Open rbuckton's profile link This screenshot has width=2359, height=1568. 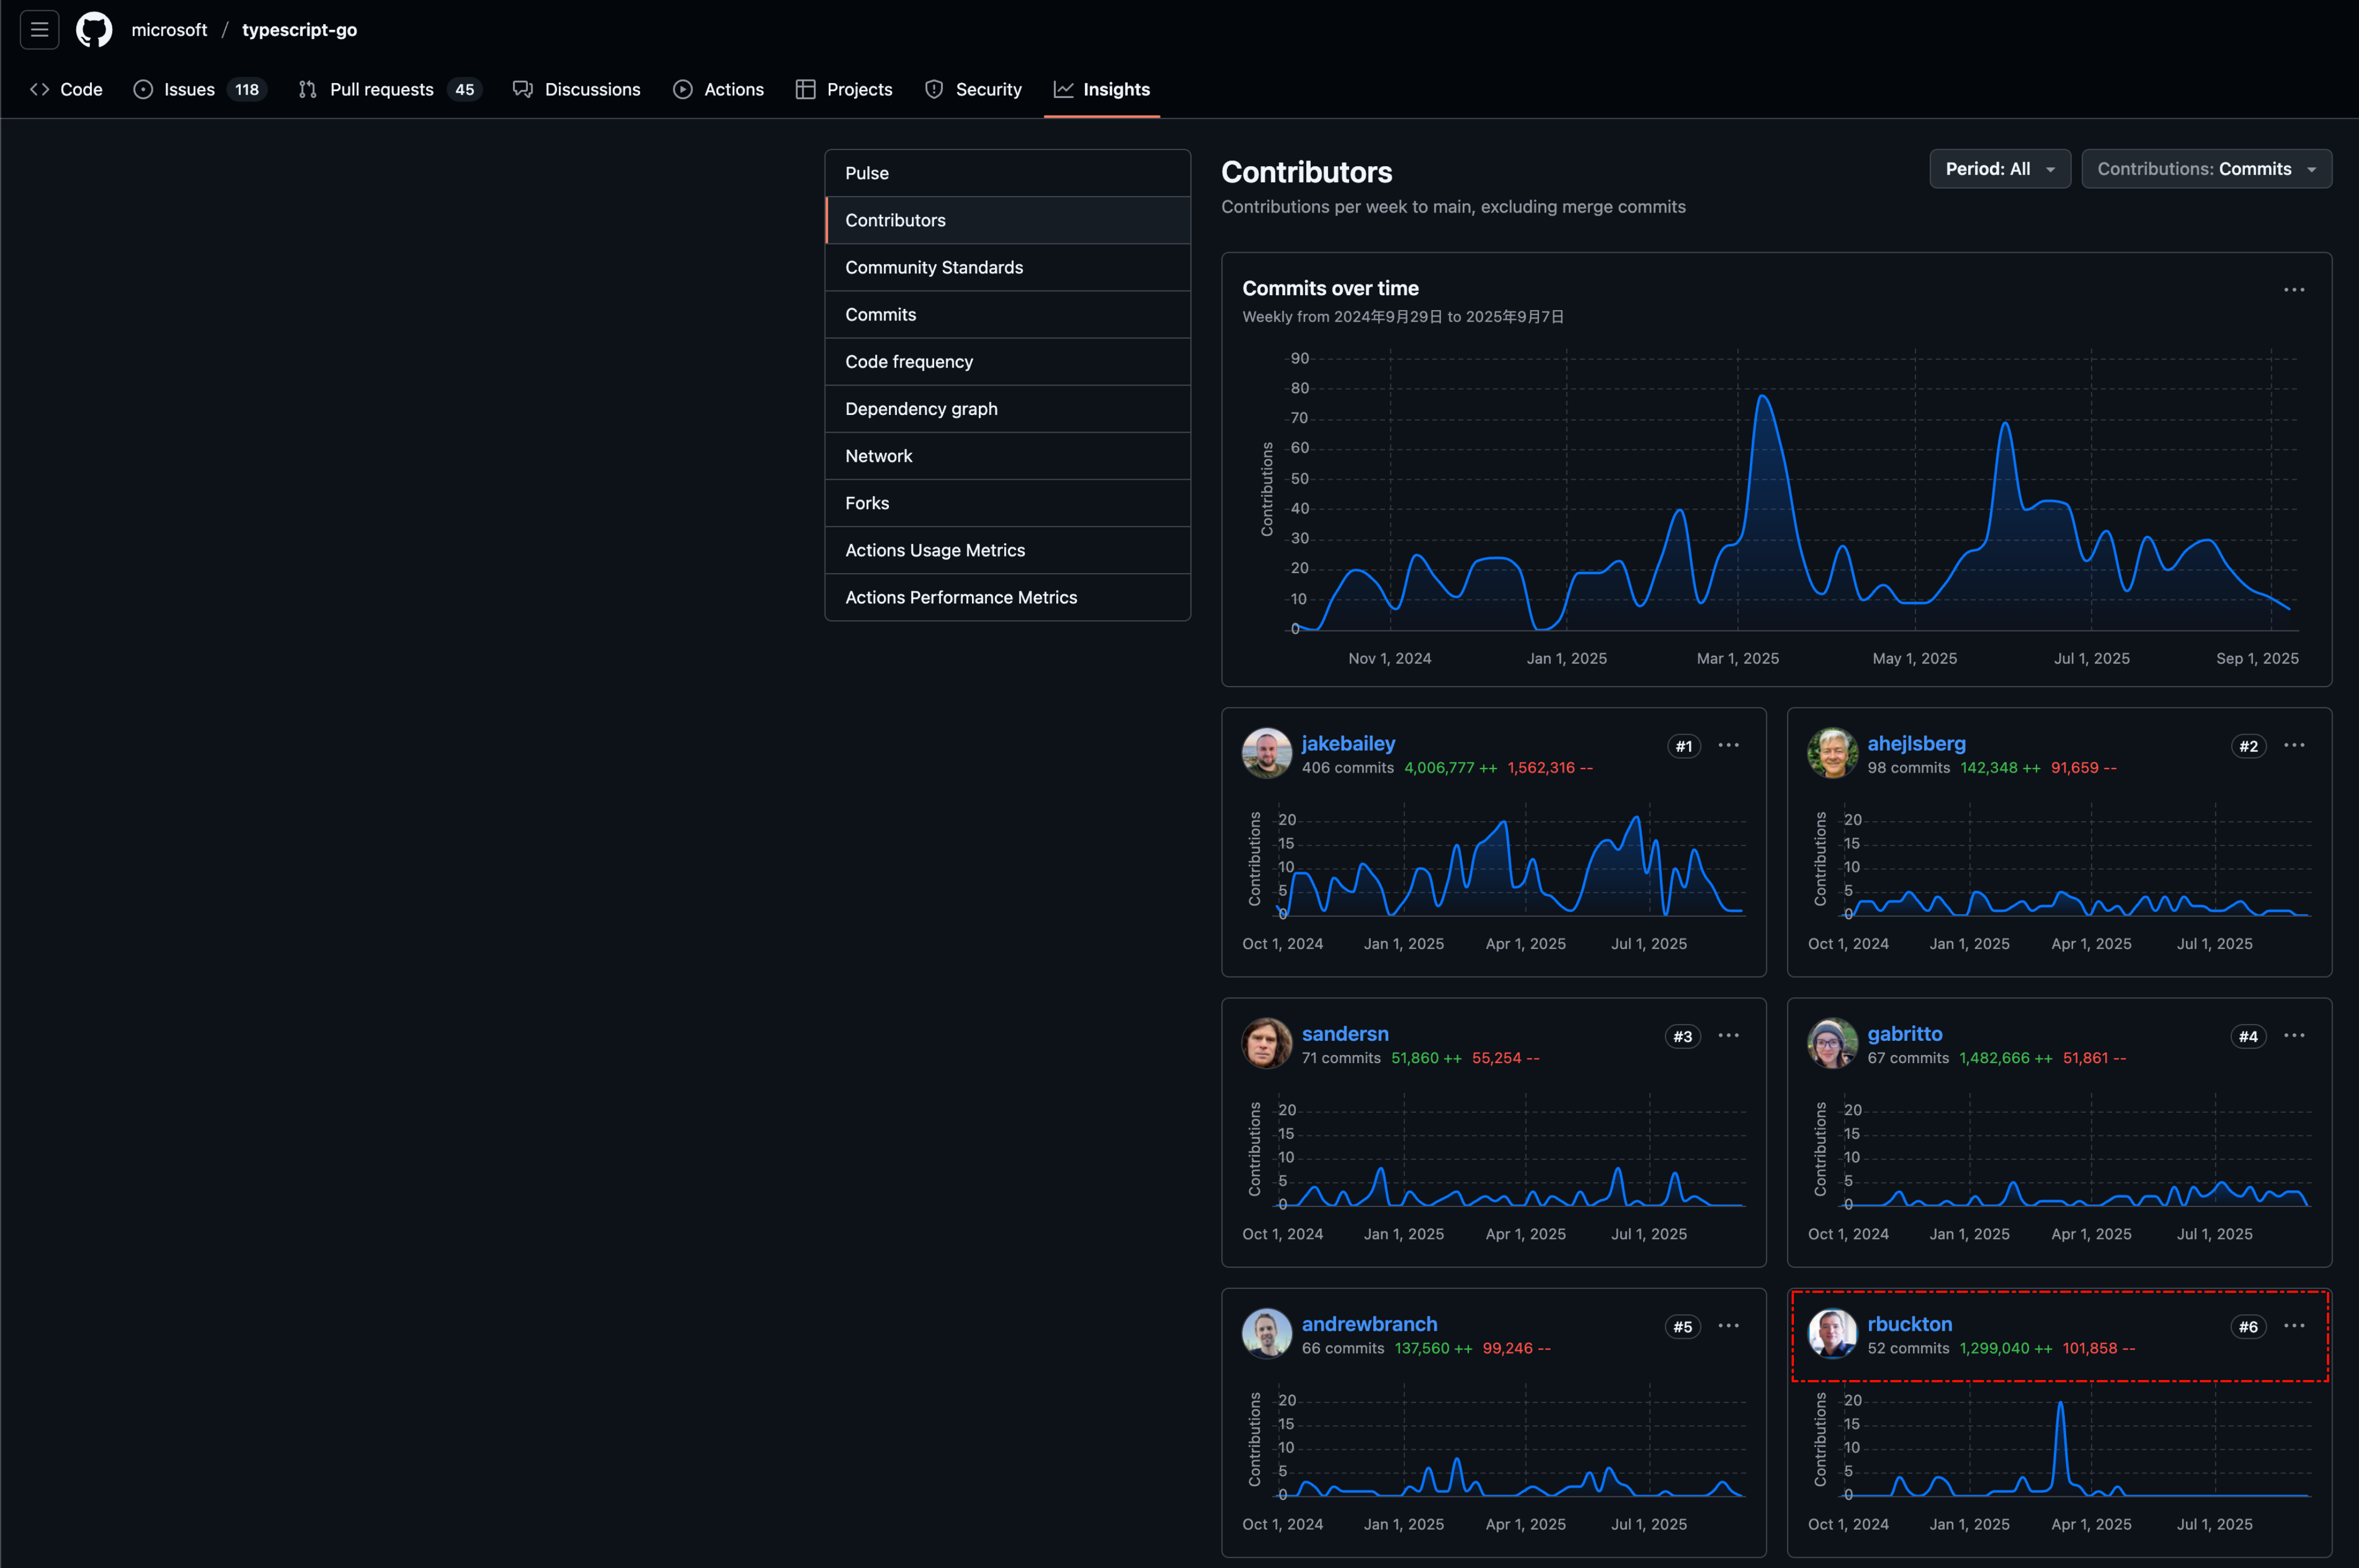click(x=1909, y=1323)
